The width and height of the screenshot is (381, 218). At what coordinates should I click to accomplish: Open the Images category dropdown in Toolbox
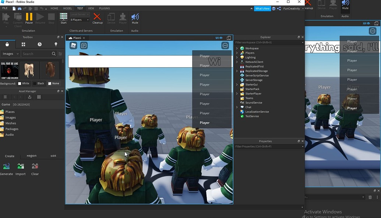[10, 54]
